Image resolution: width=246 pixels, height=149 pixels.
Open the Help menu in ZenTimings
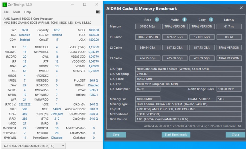click(27, 12)
